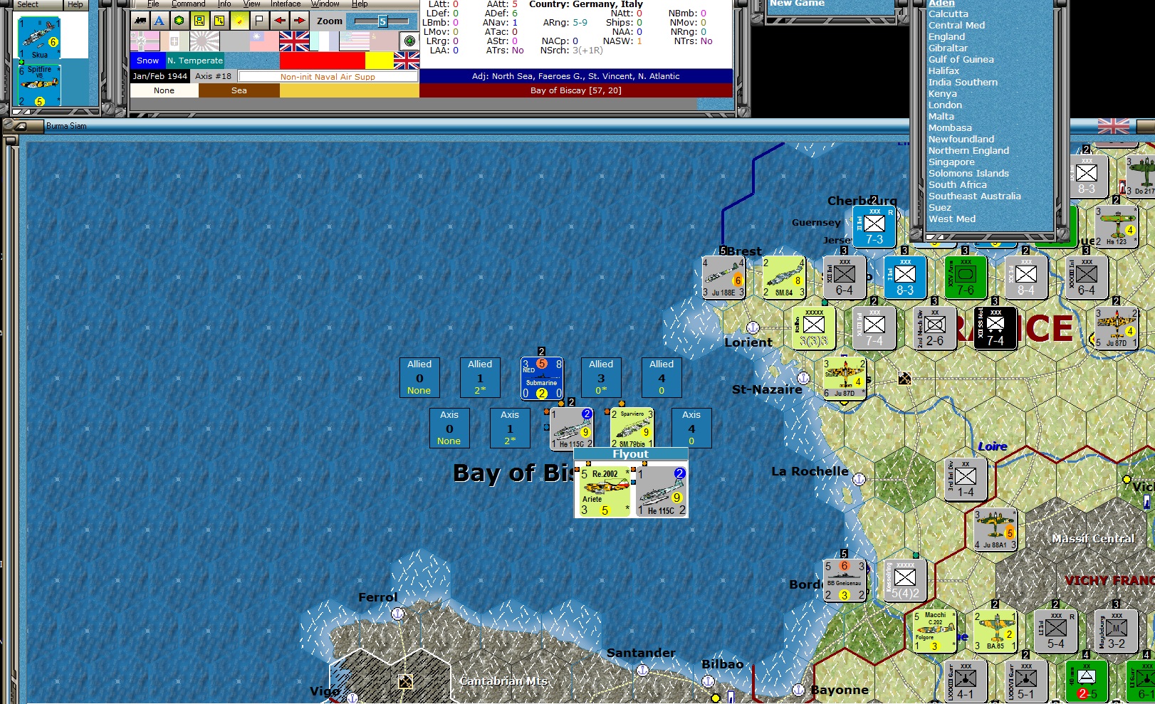The height and width of the screenshot is (704, 1155).
Task: Choose Gulf of Guinea from the map list
Action: pyautogui.click(x=961, y=60)
